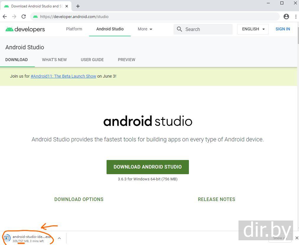Click the Android Studio page heading
299x245 pixels.
click(24, 47)
